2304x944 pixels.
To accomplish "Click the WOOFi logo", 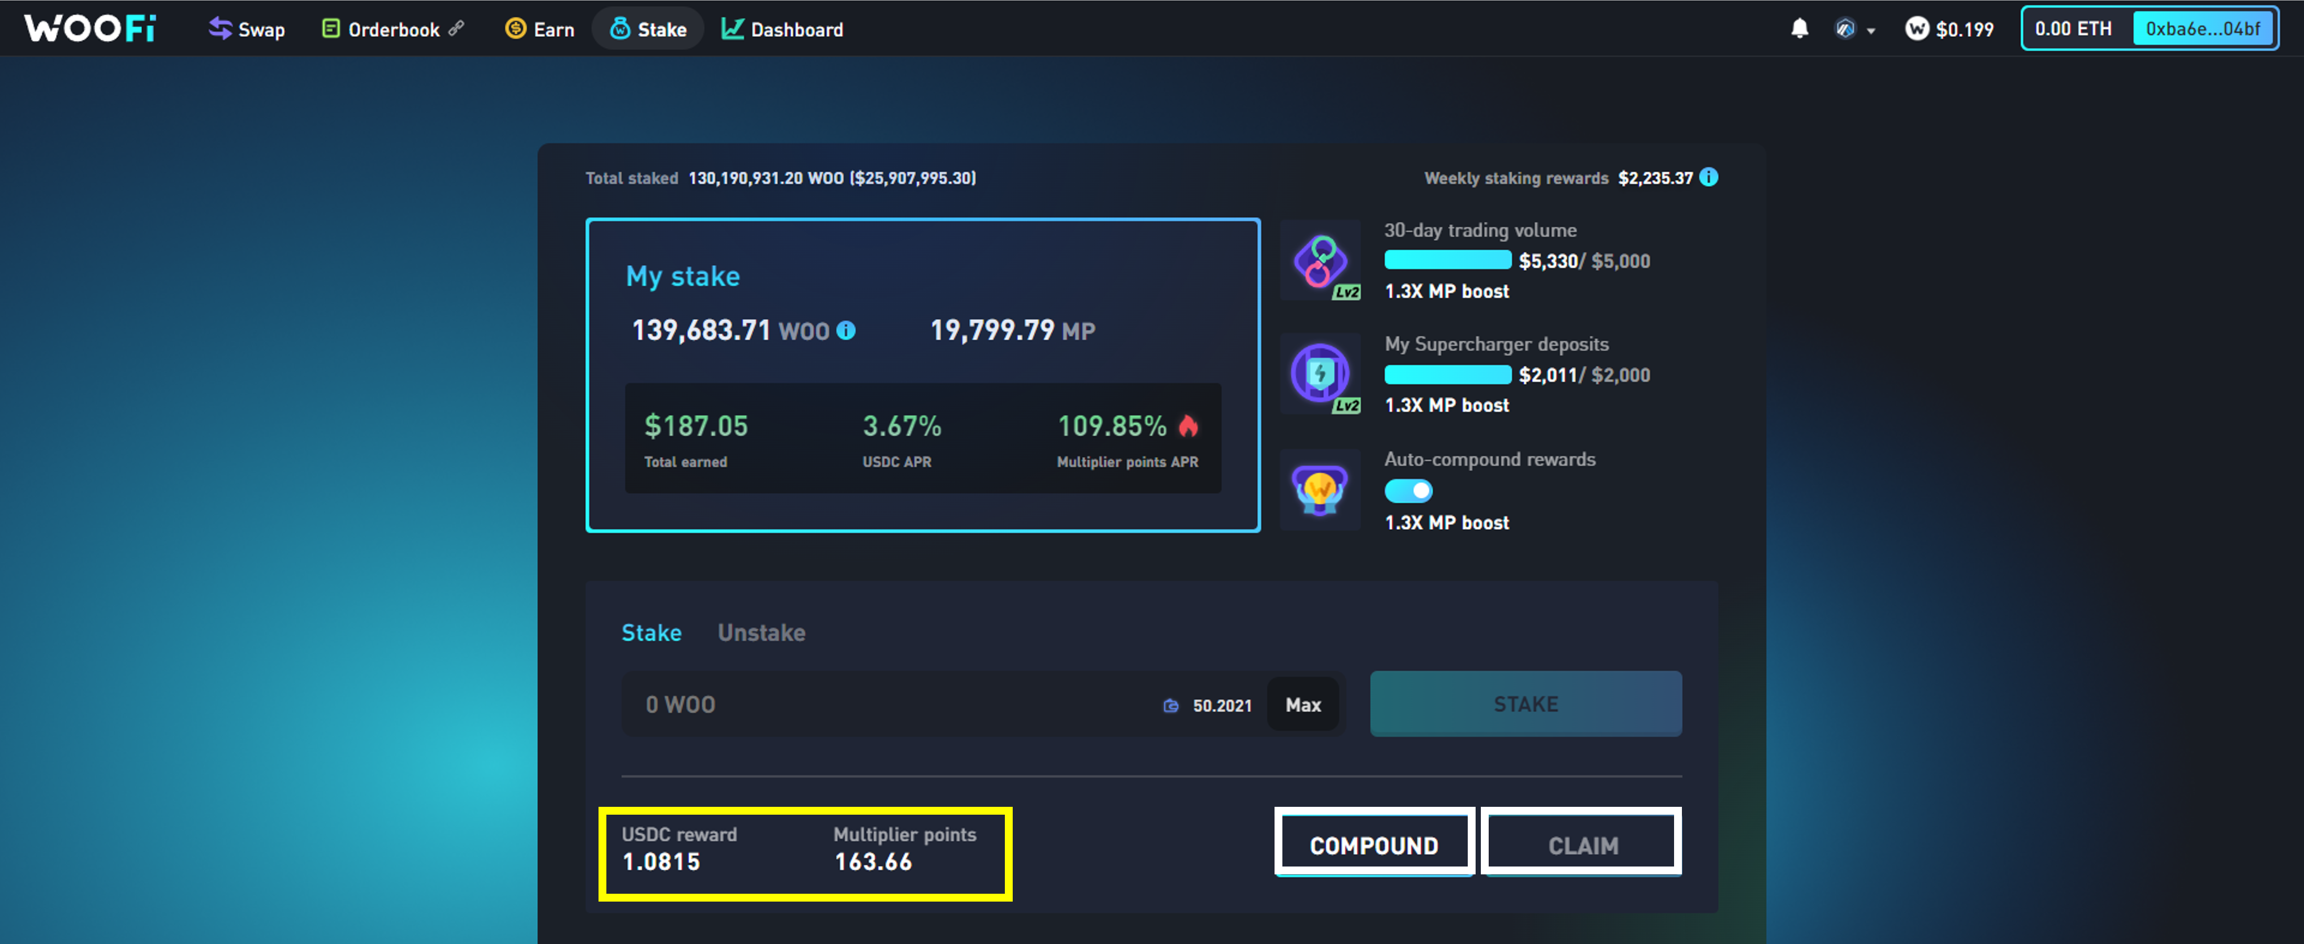I will (x=90, y=29).
